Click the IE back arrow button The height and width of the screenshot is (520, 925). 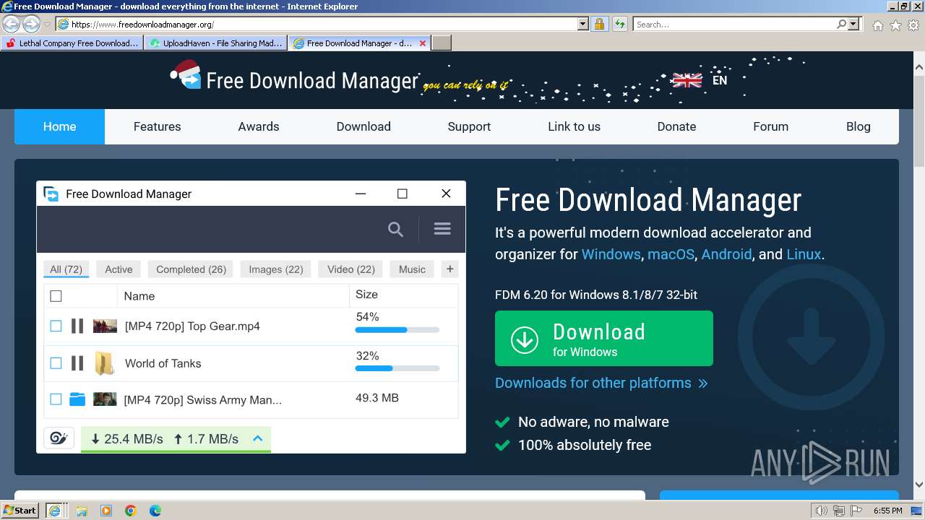click(x=12, y=24)
